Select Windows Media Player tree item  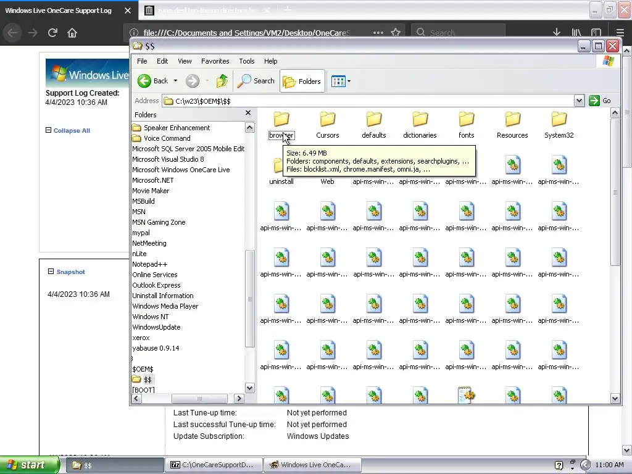(165, 306)
